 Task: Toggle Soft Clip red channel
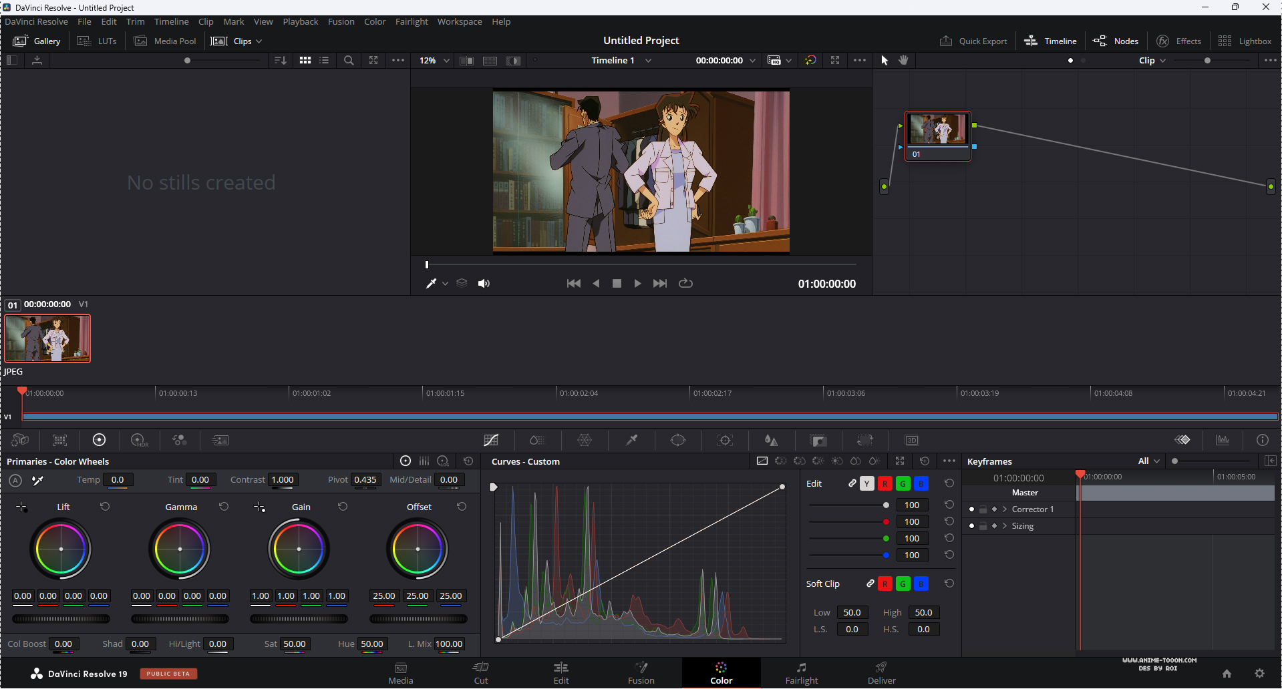coord(885,584)
